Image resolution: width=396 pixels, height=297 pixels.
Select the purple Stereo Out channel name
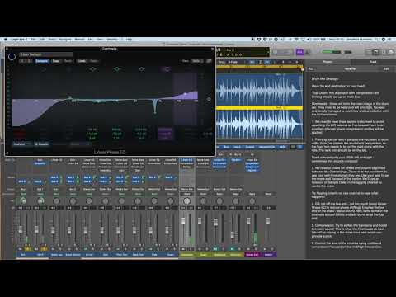click(x=252, y=255)
